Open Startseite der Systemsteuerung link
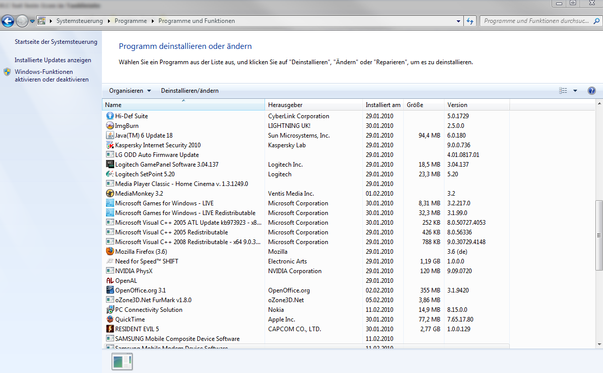 pyautogui.click(x=56, y=42)
